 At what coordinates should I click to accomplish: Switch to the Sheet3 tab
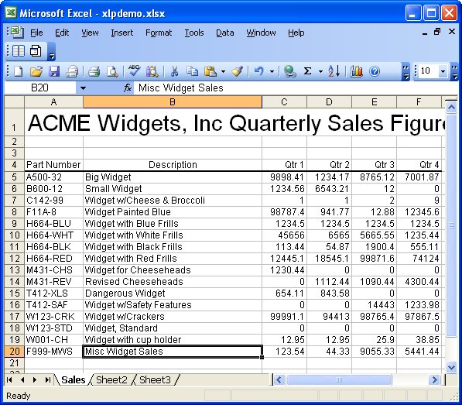155,379
